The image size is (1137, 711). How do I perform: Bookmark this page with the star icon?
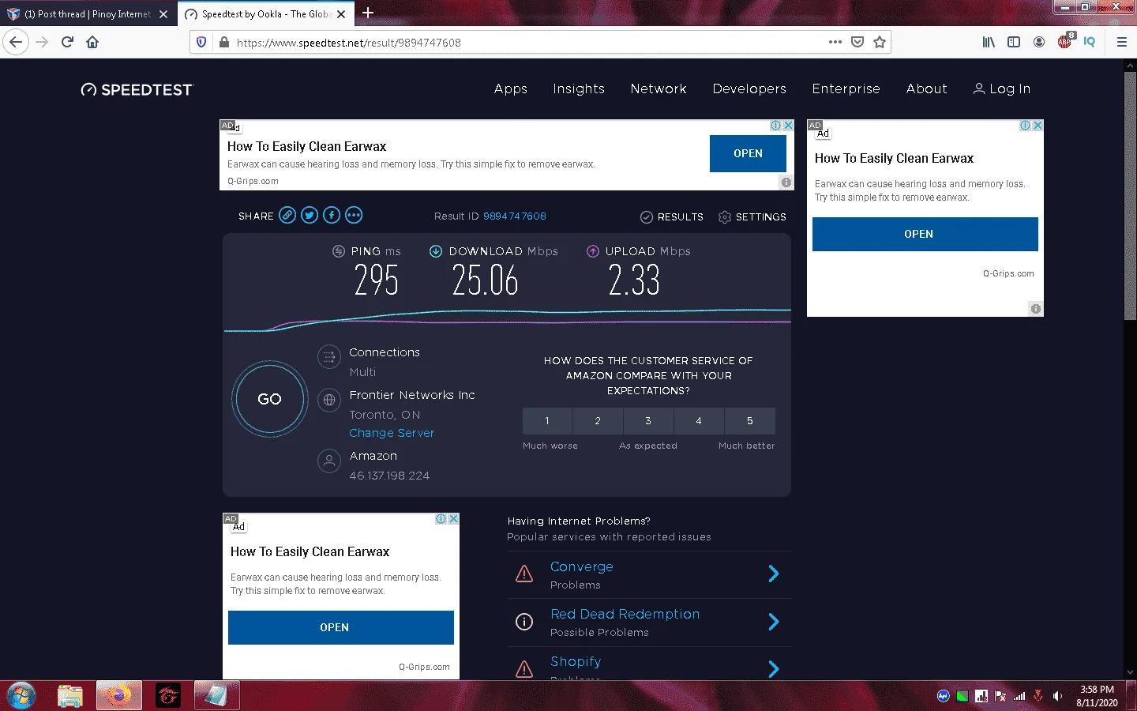(x=880, y=43)
